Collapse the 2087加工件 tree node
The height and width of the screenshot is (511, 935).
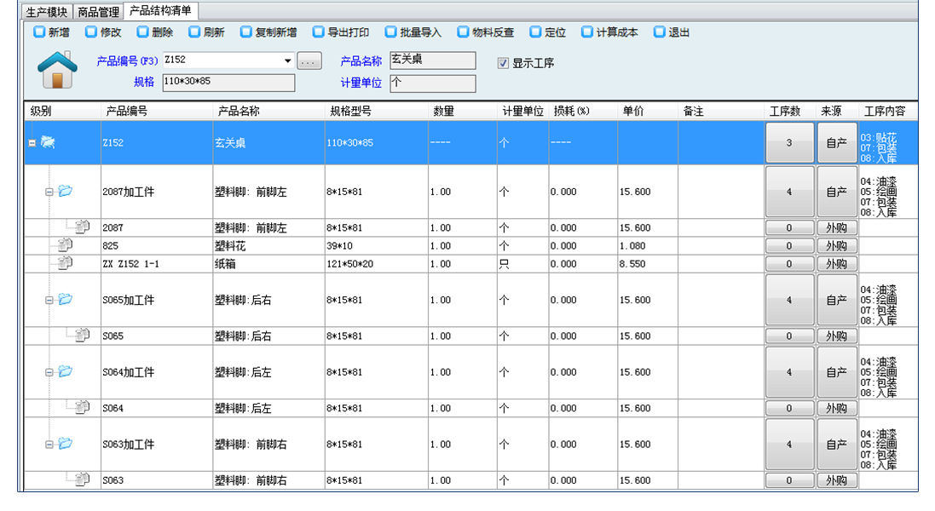[49, 192]
